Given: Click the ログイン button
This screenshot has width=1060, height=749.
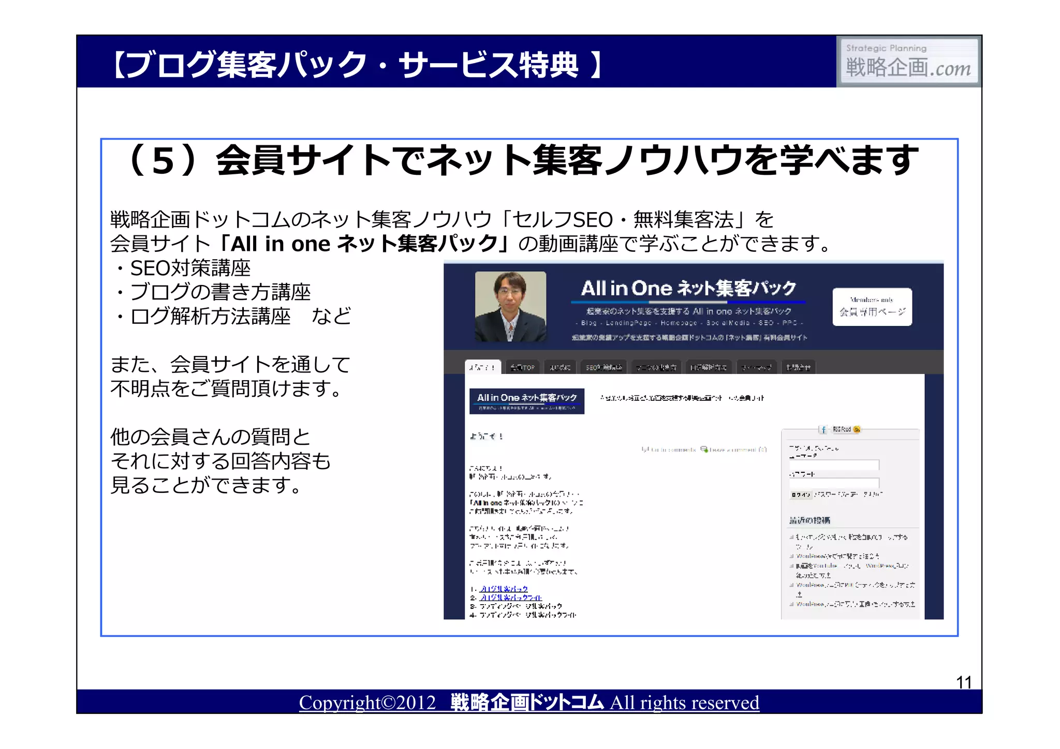Looking at the screenshot, I should (801, 495).
